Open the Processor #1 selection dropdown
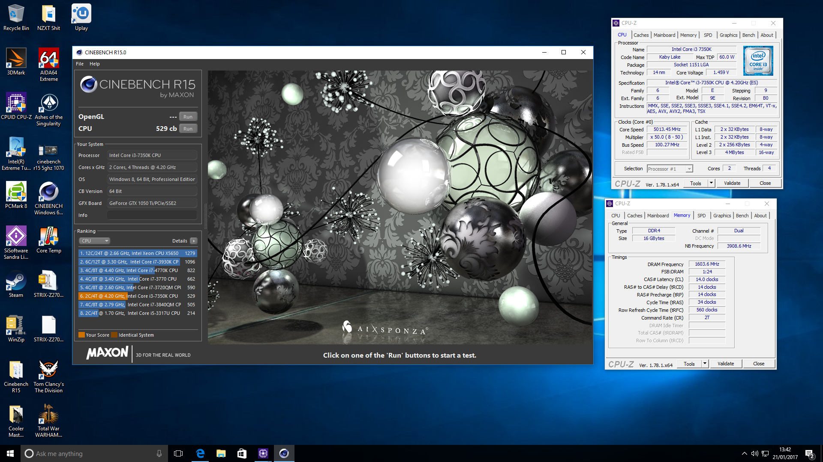 [670, 169]
